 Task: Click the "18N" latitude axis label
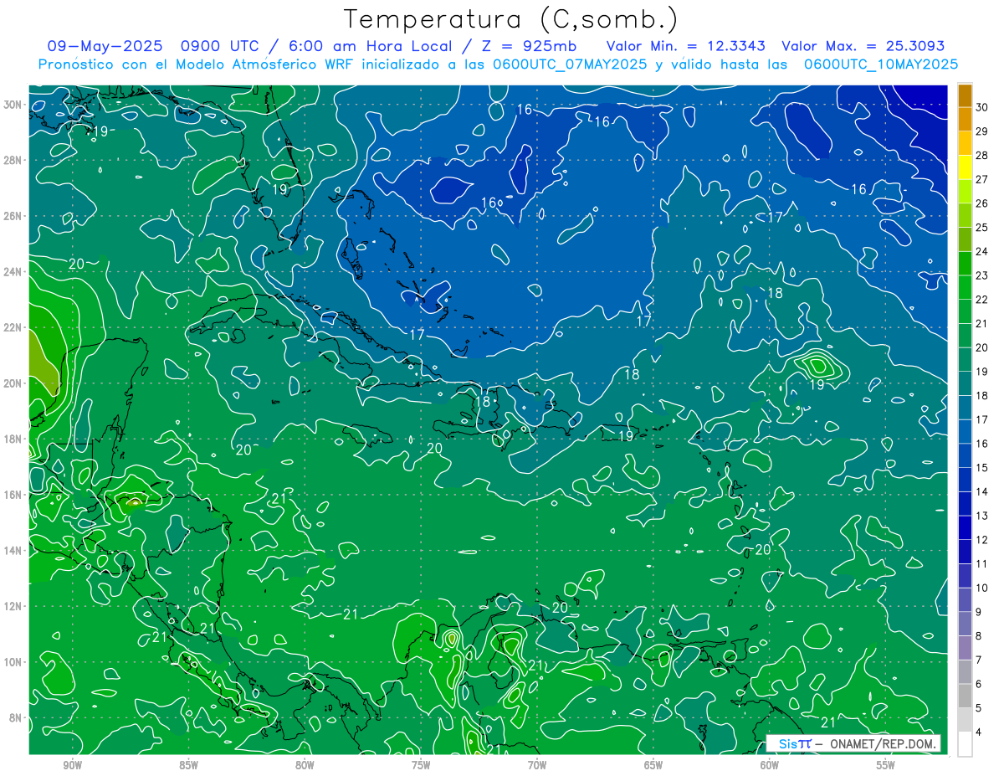[x=14, y=439]
